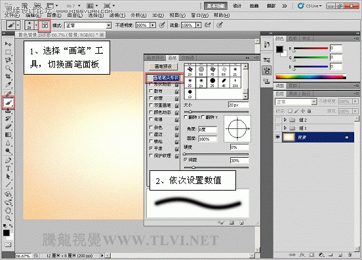The image size is (362, 260).
Task: Check the 翻转 X flip checkbox
Action: pyautogui.click(x=186, y=117)
